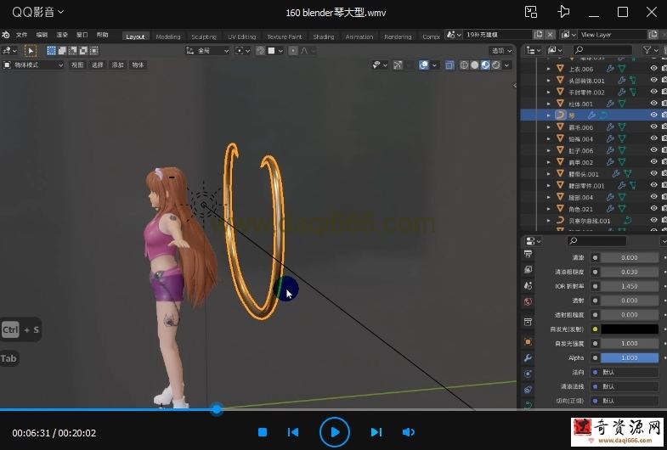Open the Object Constraints properties tab
The width and height of the screenshot is (667, 450).
pyautogui.click(x=528, y=390)
